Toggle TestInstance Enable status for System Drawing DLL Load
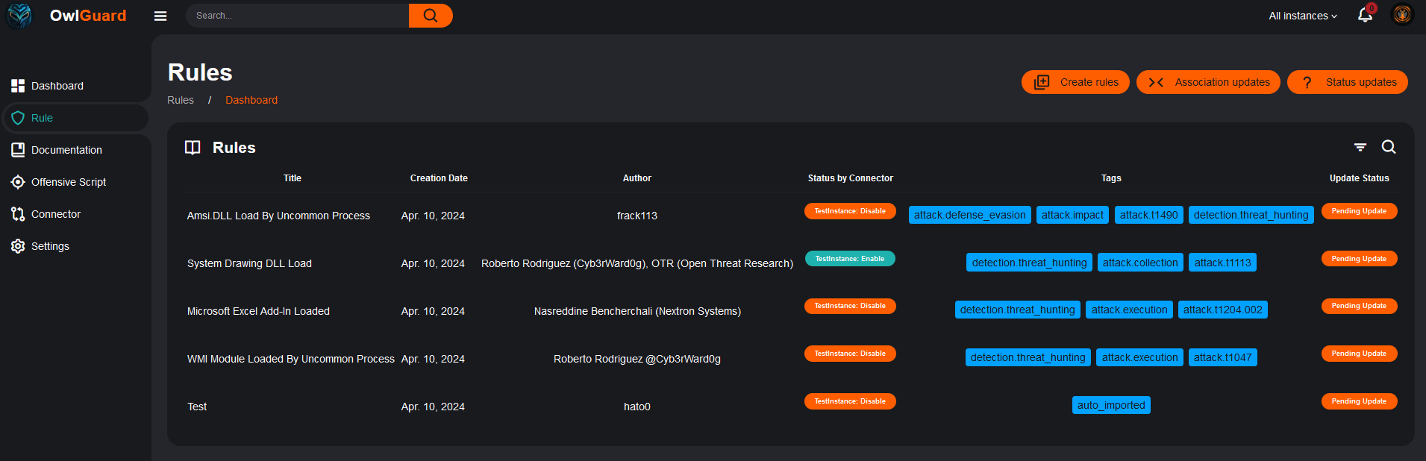 850,259
